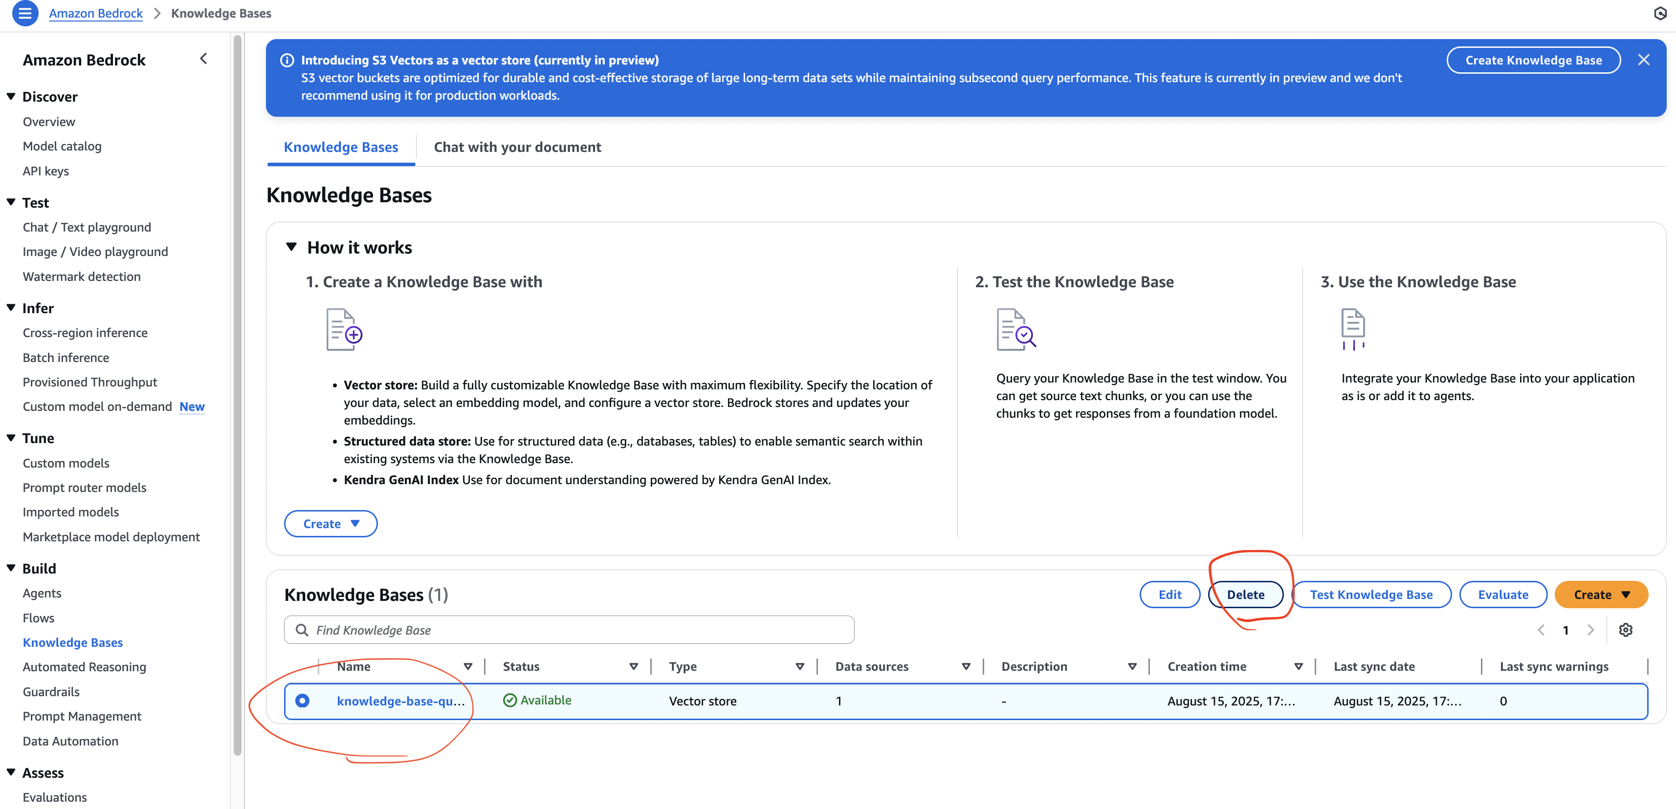This screenshot has width=1676, height=809.
Task: Go to next page arrow in table
Action: click(1590, 630)
